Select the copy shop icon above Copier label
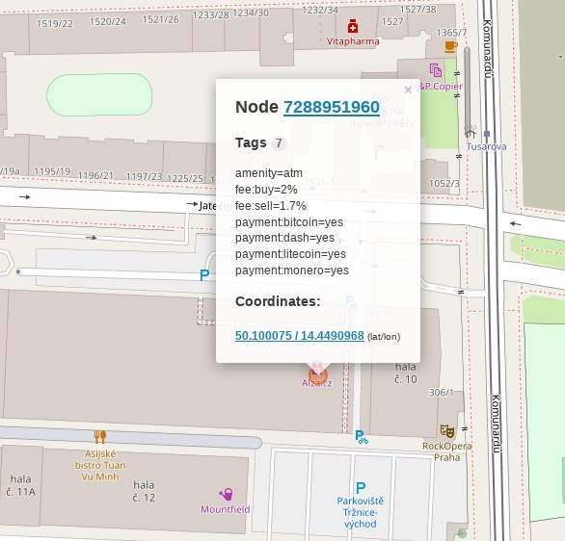This screenshot has height=541, width=565. 435,70
